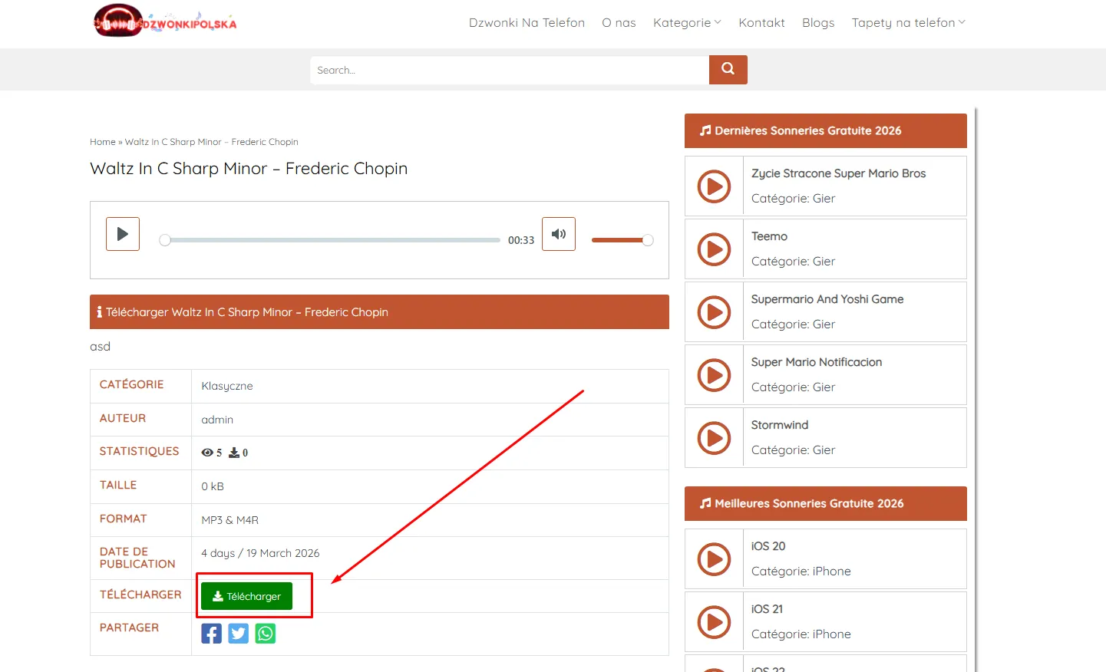
Task: Share on Facebook icon
Action: click(212, 634)
